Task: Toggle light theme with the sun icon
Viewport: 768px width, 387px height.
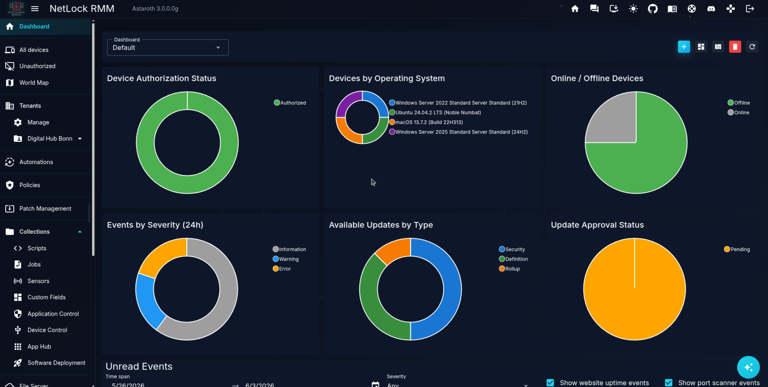Action: click(633, 9)
